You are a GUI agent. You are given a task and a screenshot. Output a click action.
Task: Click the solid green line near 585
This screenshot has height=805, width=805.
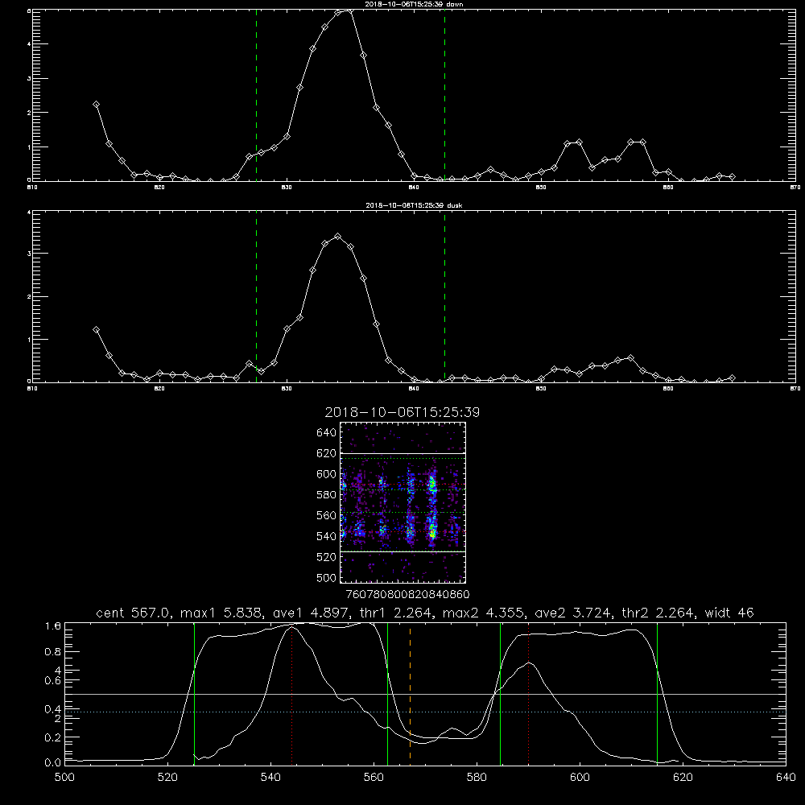(x=500, y=693)
